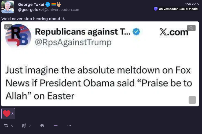The image size is (202, 134).
Task: Click the rainbow flag emoji after the name
Action: 54,4
